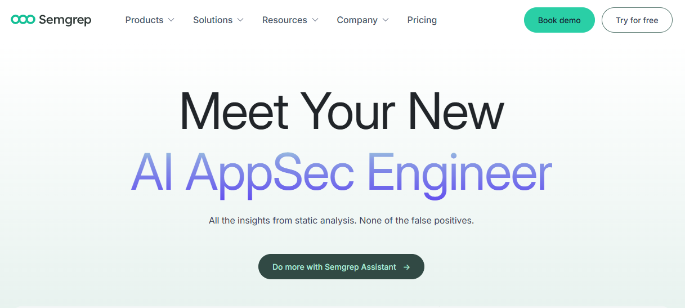The height and width of the screenshot is (308, 685).
Task: Click the Semgrep three-circle logo icon
Action: click(23, 20)
